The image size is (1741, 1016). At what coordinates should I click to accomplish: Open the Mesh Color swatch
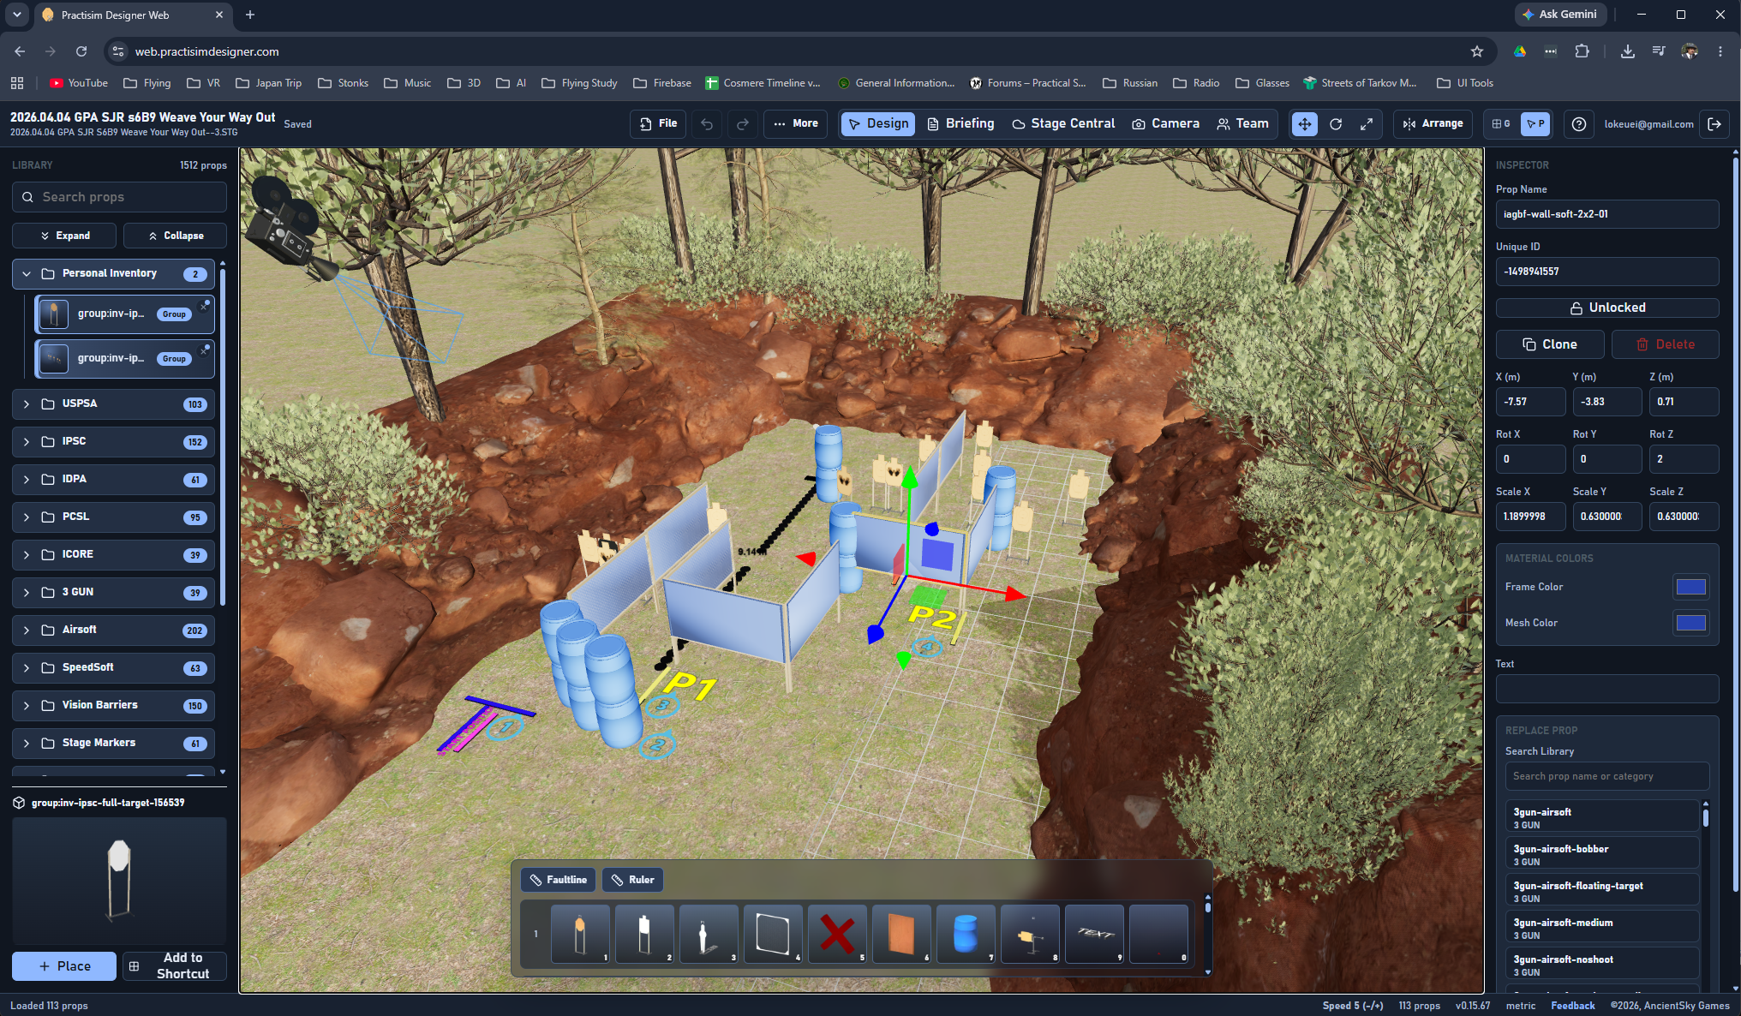coord(1690,623)
